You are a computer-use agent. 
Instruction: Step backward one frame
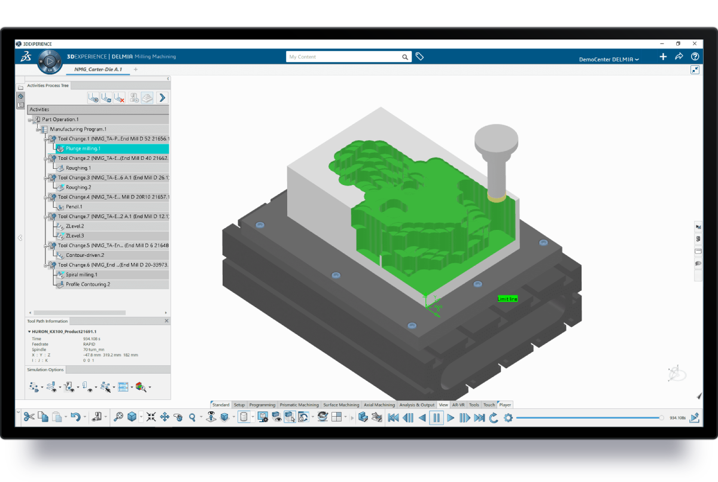pos(407,418)
